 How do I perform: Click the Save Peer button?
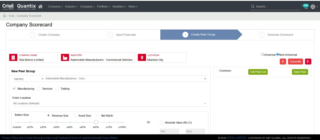(x=300, y=72)
